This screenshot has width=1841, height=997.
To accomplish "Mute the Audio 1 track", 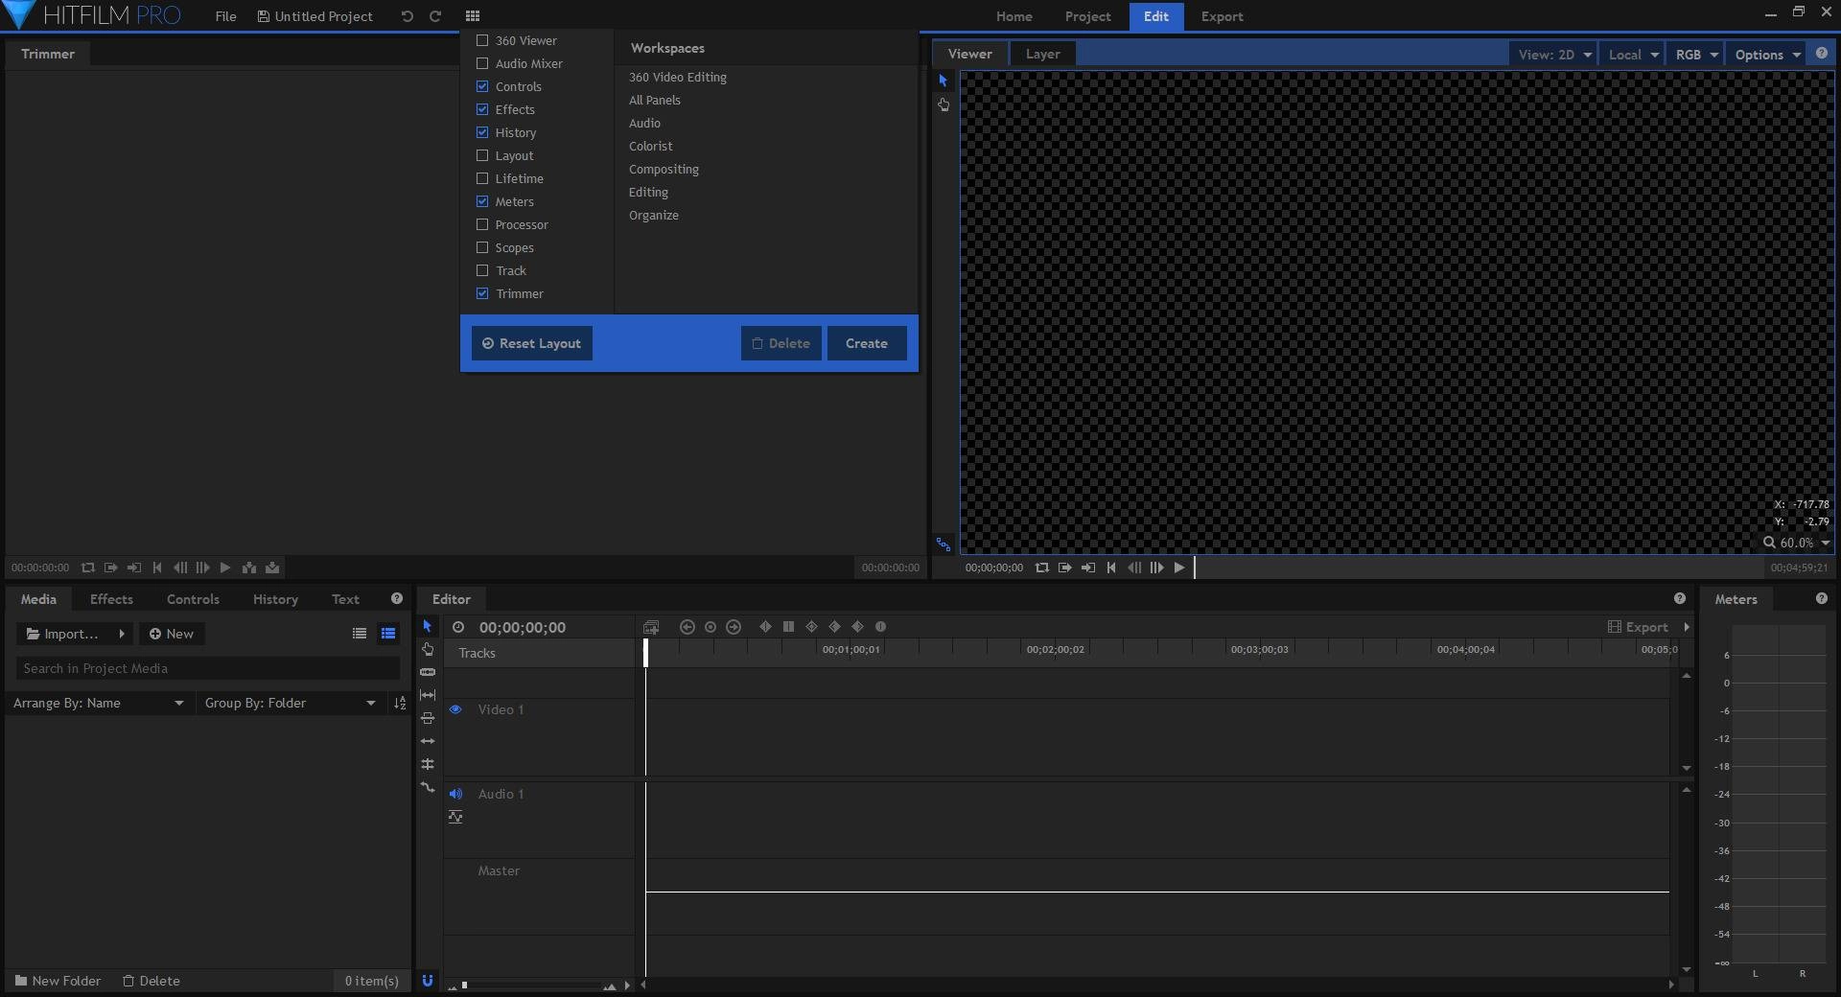I will [x=455, y=794].
